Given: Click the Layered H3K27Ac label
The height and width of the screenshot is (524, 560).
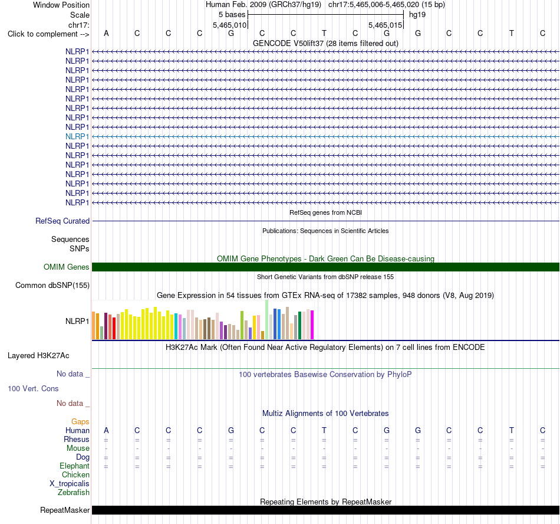Looking at the screenshot, I should point(38,356).
